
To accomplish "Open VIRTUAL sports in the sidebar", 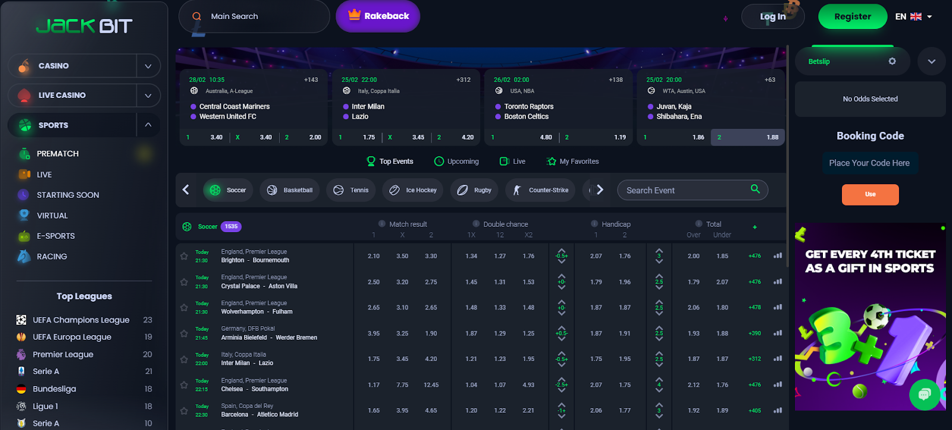I will pos(52,216).
